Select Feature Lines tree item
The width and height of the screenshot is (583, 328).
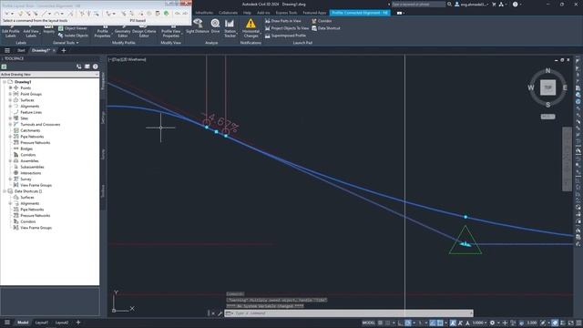tap(31, 112)
